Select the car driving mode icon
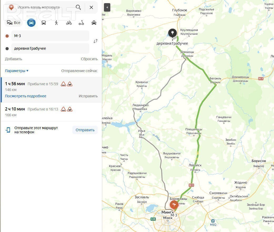Viewport: 274px width, 232px height. (x=31, y=23)
